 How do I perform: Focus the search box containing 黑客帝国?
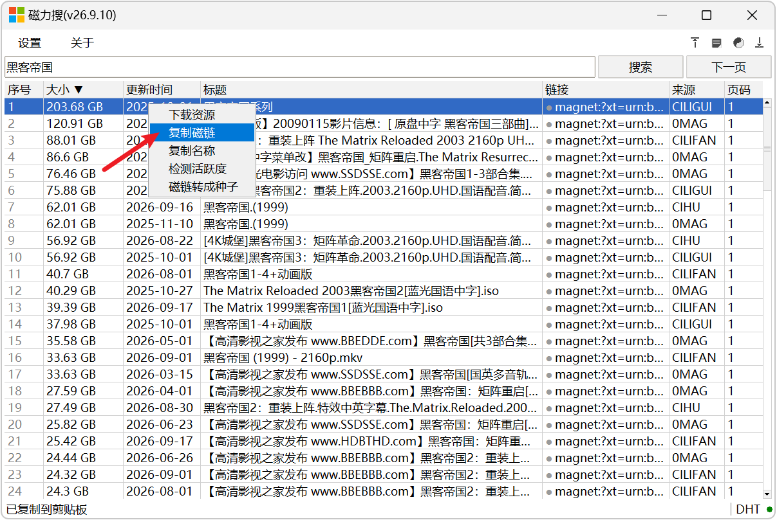pos(300,67)
